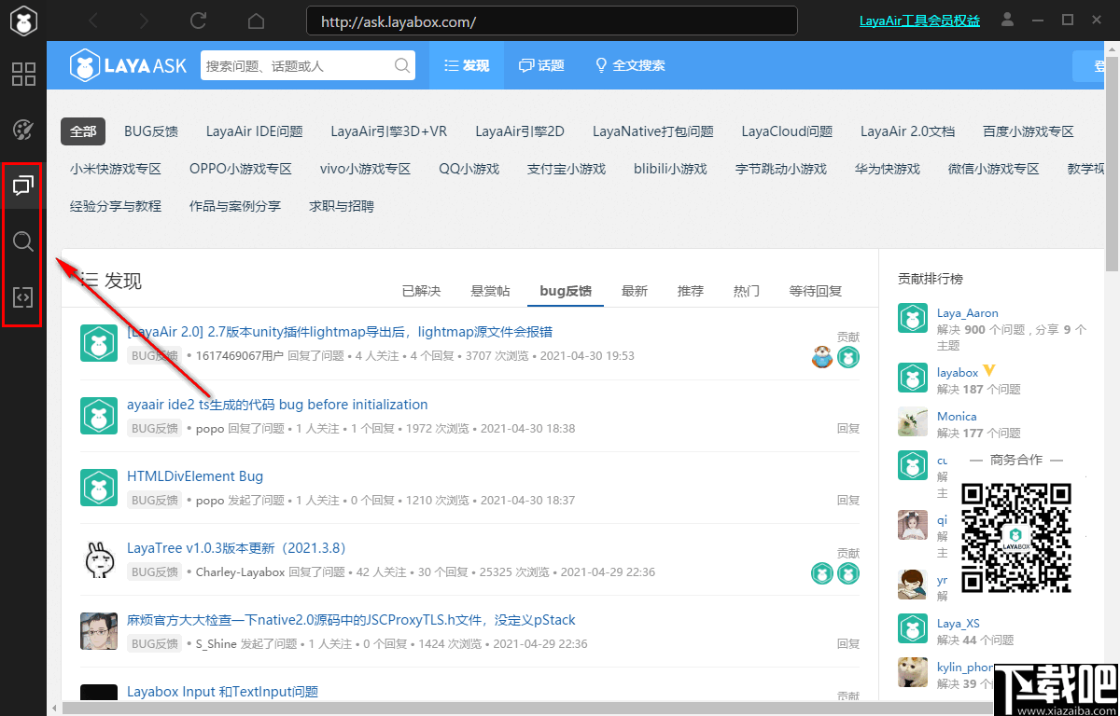Open the 全文搜索 tab

630,65
